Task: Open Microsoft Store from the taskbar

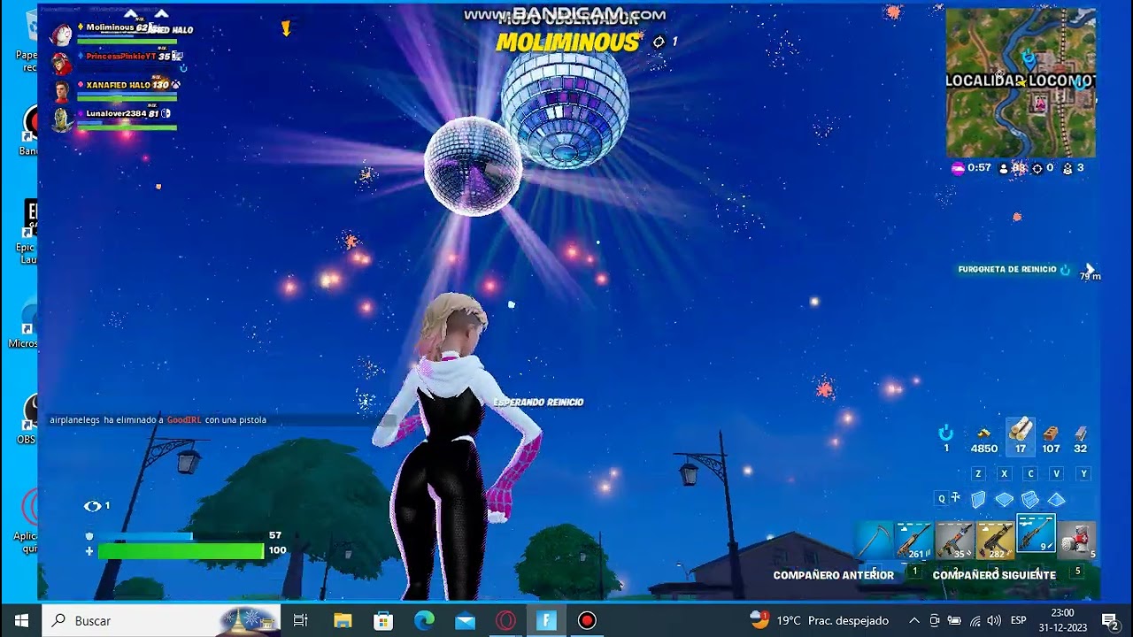Action: point(383,621)
